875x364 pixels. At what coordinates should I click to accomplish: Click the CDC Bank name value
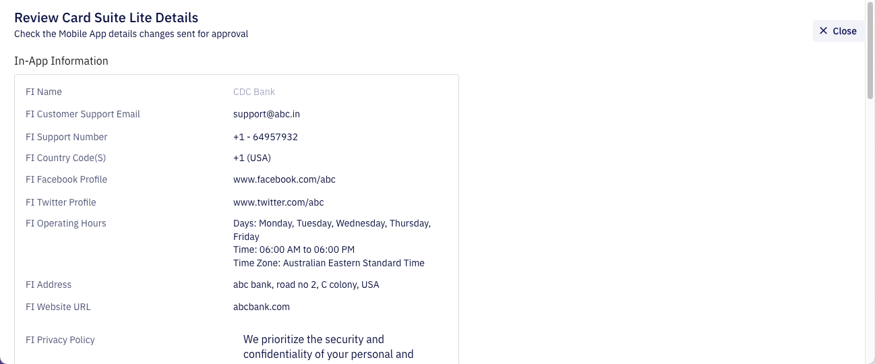pos(254,92)
